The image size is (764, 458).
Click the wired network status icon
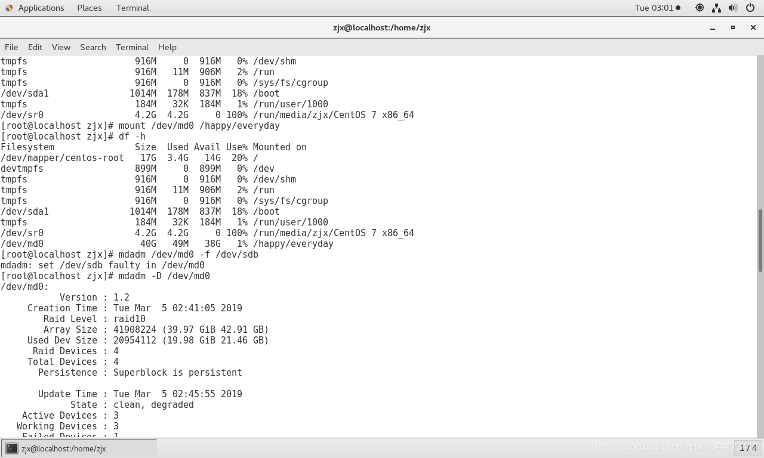716,8
